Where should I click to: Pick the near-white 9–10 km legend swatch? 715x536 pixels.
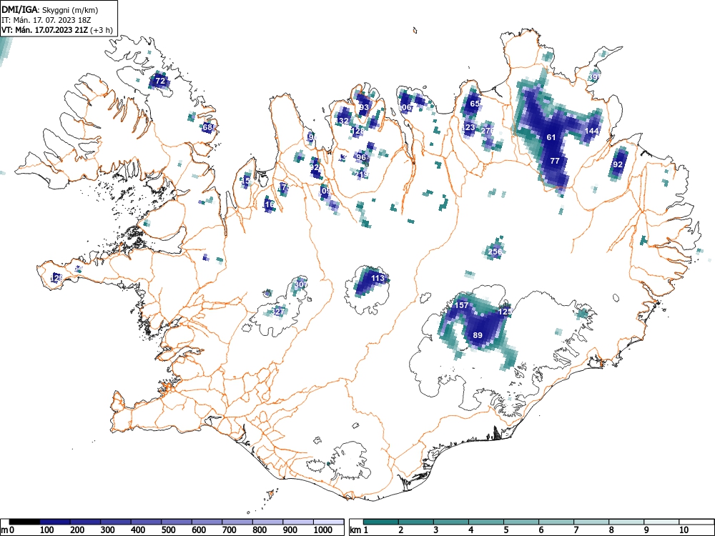(x=661, y=522)
